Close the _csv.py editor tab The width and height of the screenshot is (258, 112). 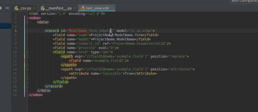[x=34, y=8]
